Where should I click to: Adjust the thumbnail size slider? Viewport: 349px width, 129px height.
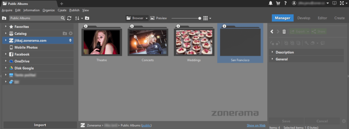coord(200,18)
